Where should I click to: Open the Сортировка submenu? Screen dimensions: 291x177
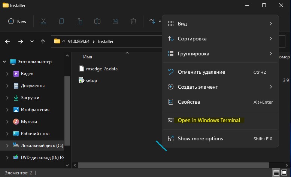220,39
